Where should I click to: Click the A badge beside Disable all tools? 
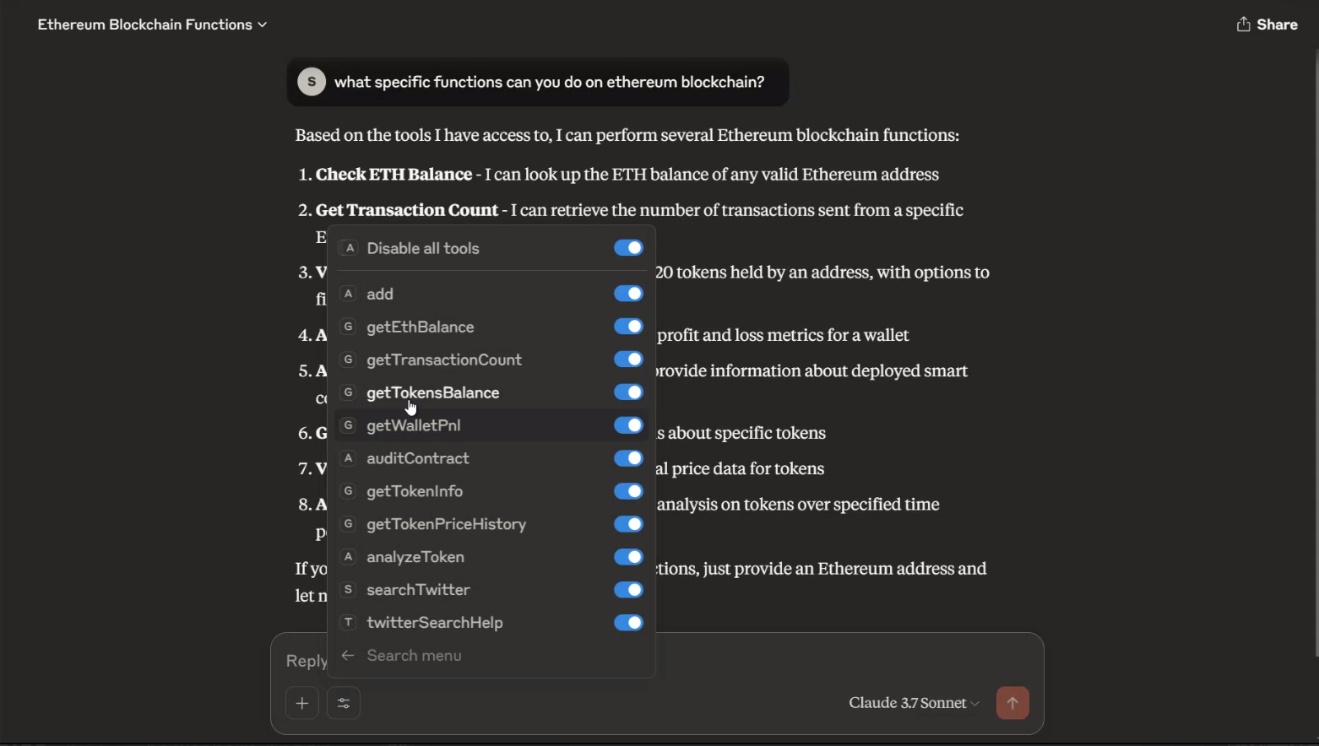click(349, 248)
